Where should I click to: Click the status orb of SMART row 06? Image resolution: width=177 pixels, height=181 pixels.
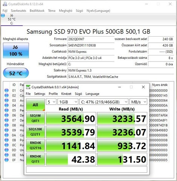click(6, 115)
